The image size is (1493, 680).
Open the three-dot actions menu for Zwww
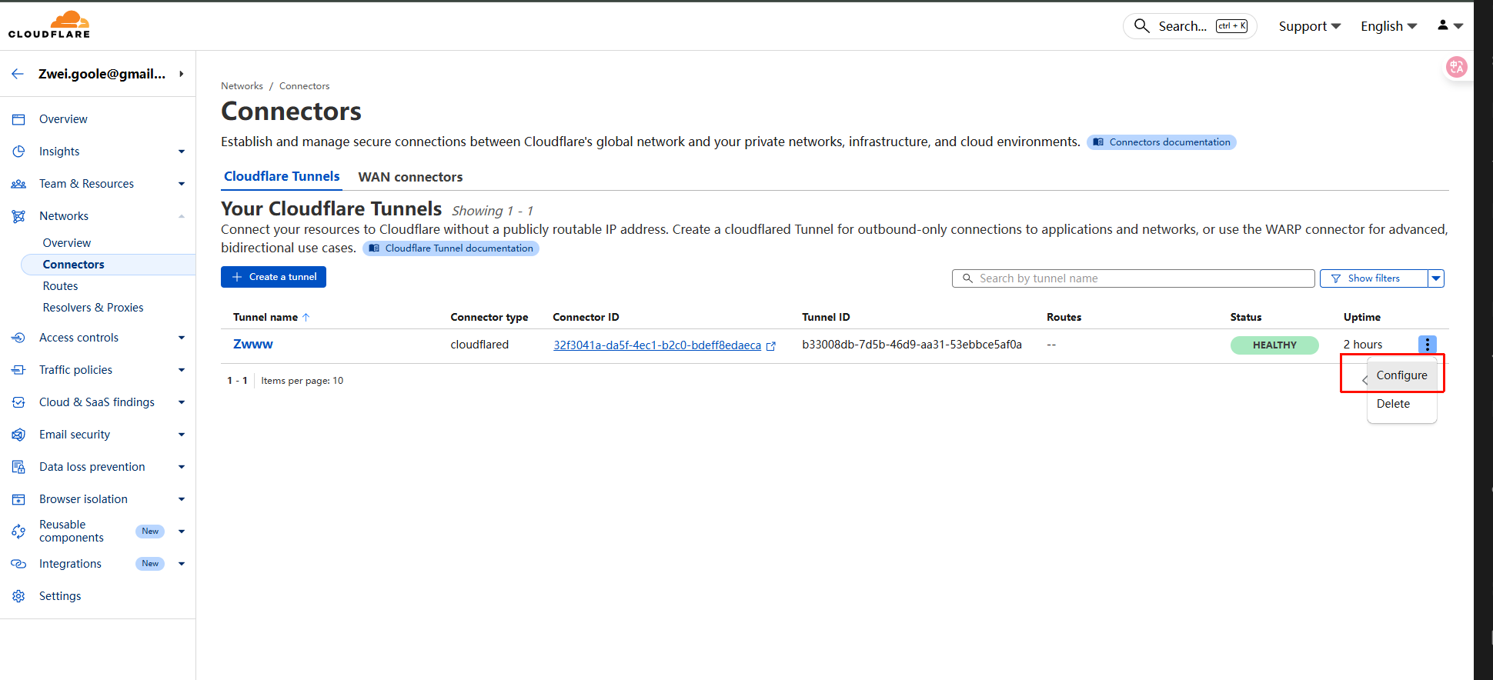pyautogui.click(x=1428, y=345)
